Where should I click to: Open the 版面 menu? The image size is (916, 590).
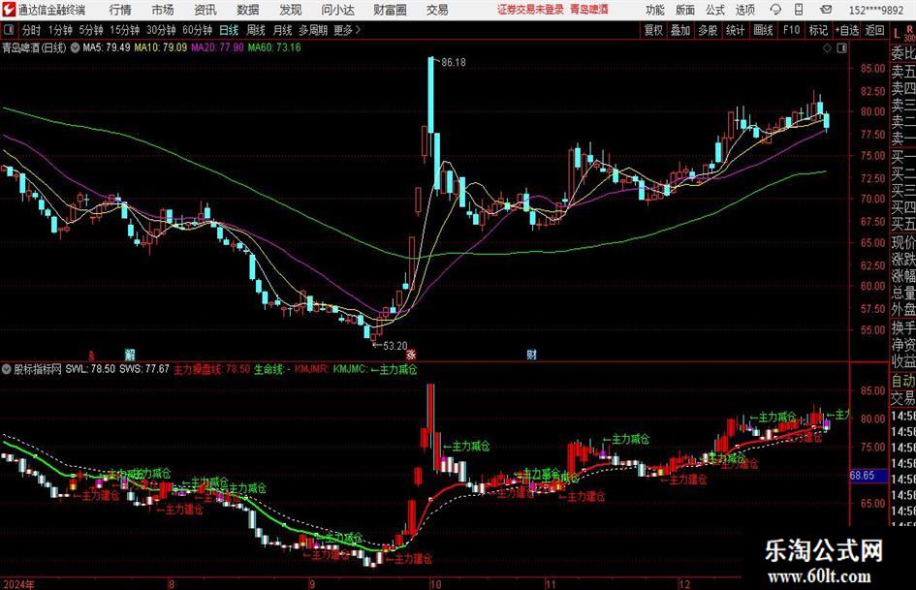coord(685,10)
